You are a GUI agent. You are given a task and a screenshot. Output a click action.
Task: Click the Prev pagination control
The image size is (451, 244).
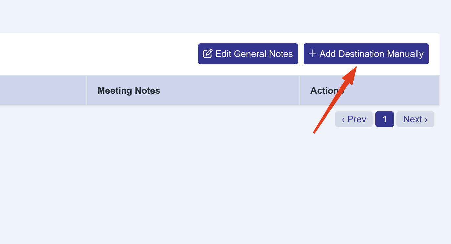(x=354, y=119)
